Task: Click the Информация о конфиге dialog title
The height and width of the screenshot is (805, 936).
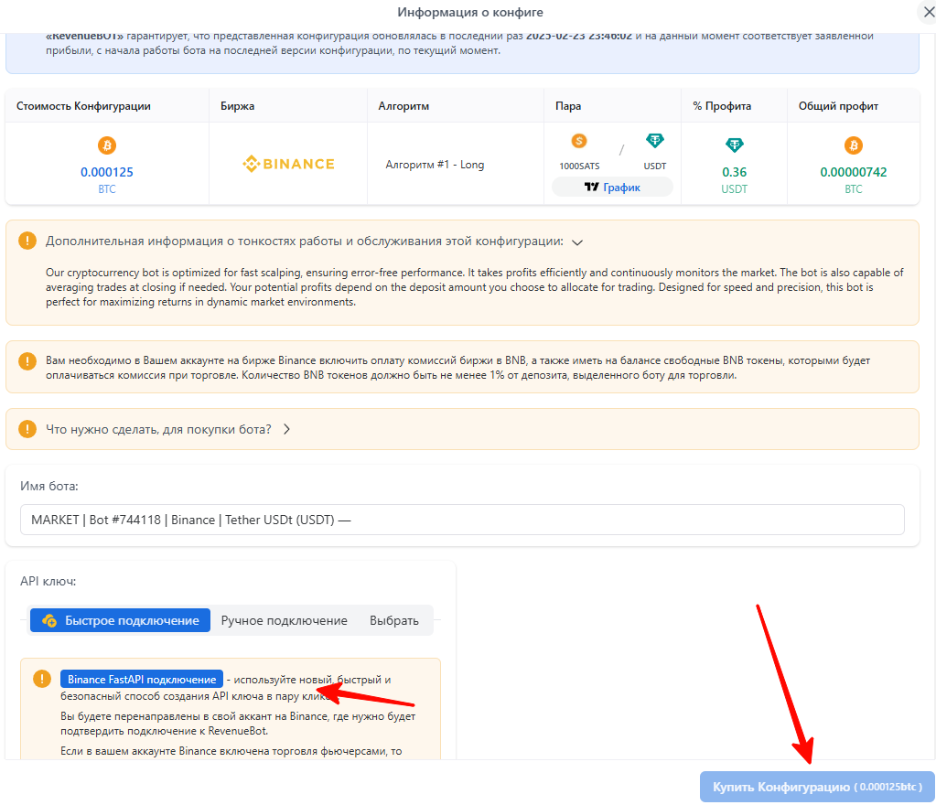Action: point(470,12)
